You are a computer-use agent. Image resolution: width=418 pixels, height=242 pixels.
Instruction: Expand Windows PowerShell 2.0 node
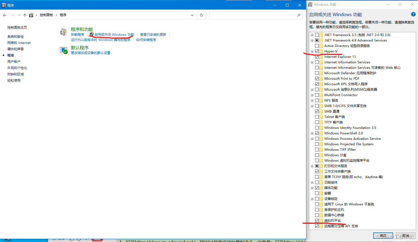tap(312, 133)
